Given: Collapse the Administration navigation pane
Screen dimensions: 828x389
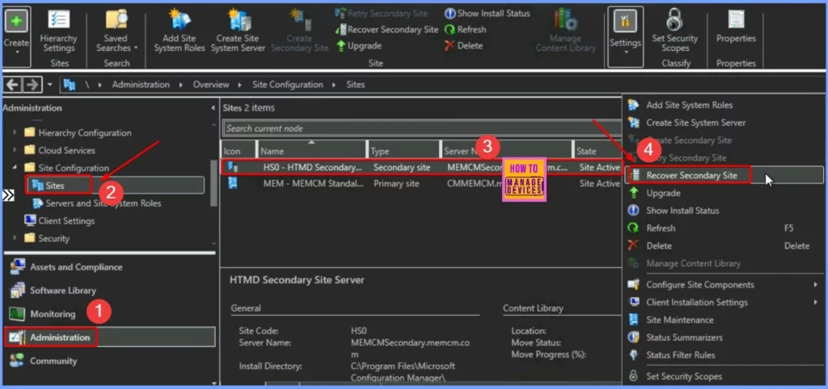Looking at the screenshot, I should (x=213, y=108).
